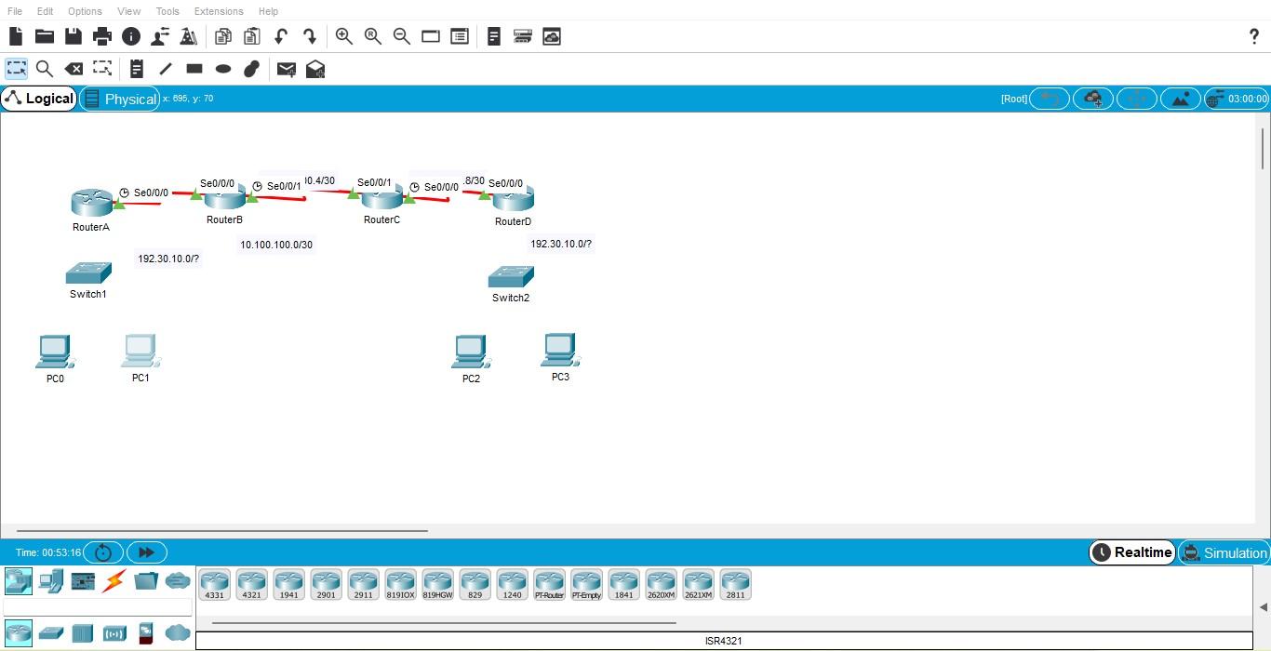Reset the workspace zoom
Screen dimensions: 1271x651
[373, 36]
